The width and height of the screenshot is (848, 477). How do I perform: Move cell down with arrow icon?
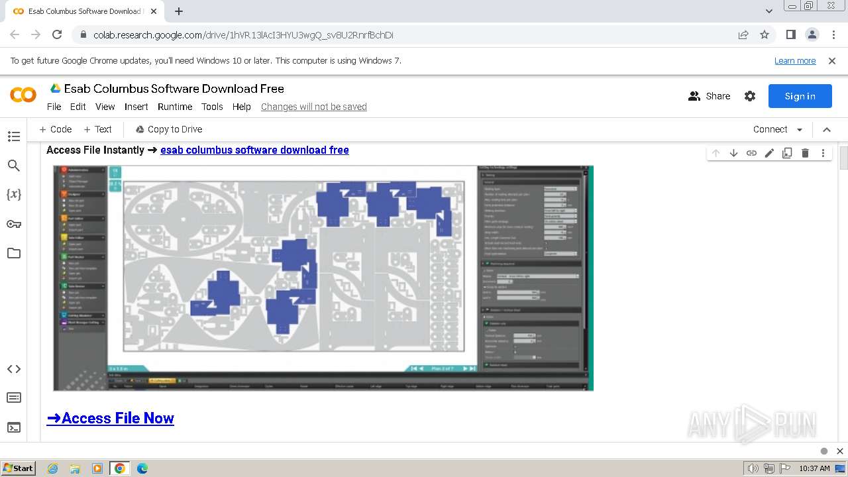(x=733, y=153)
